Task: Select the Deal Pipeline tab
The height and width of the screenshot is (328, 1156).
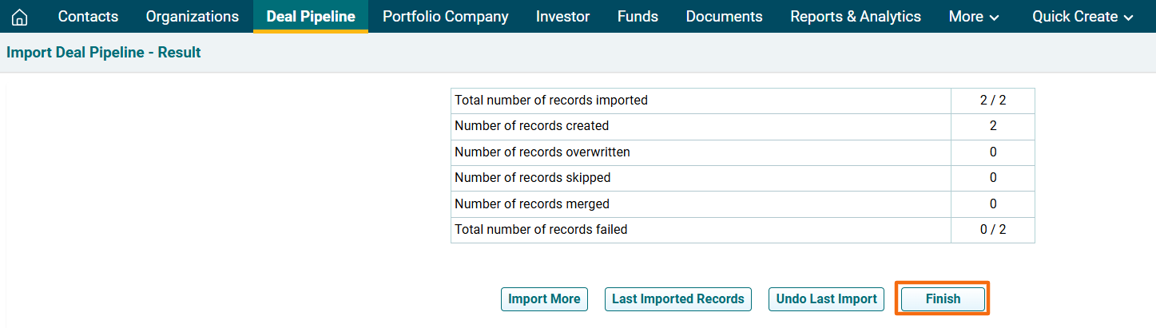Action: 311,17
